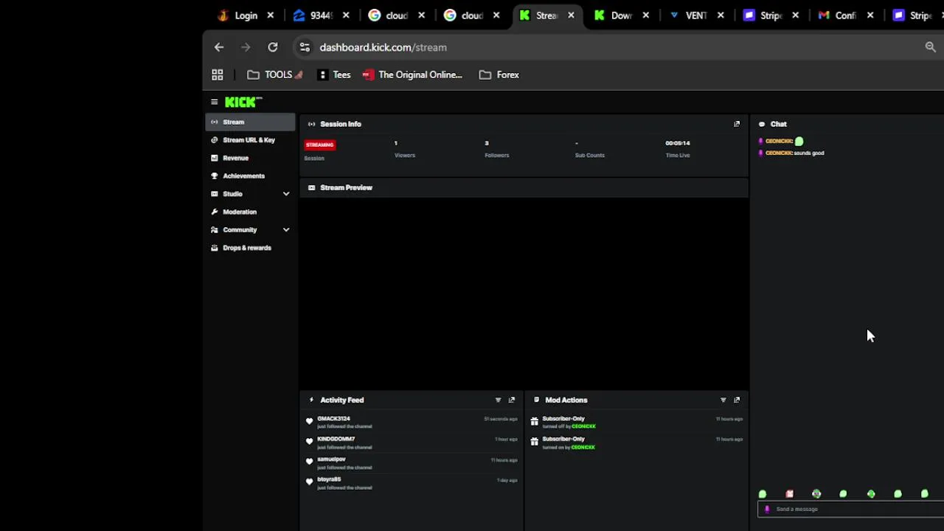Close the Login browser tab
This screenshot has width=944, height=531.
pos(271,15)
